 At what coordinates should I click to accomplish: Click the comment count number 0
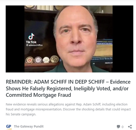123,127
